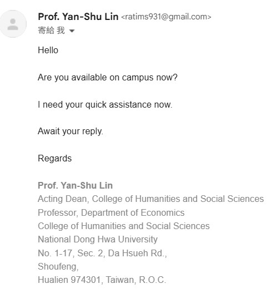
Task: Click bold signature name Prof. Yan-Shu Lin
Action: click(75, 185)
